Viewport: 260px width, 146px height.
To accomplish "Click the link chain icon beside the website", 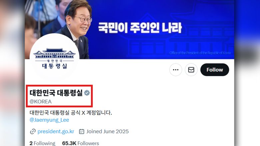I will (x=33, y=132).
